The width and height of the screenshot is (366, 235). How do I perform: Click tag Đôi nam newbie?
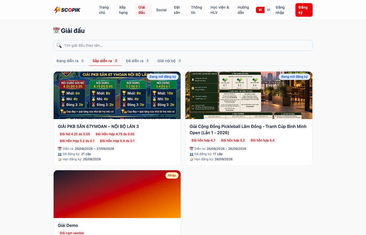(72, 233)
